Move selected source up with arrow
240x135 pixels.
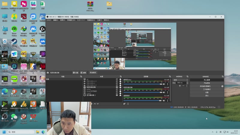[95, 104]
